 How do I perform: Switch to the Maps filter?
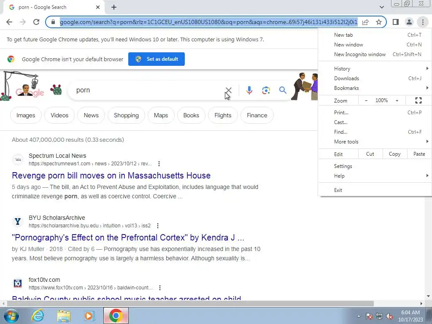[161, 115]
